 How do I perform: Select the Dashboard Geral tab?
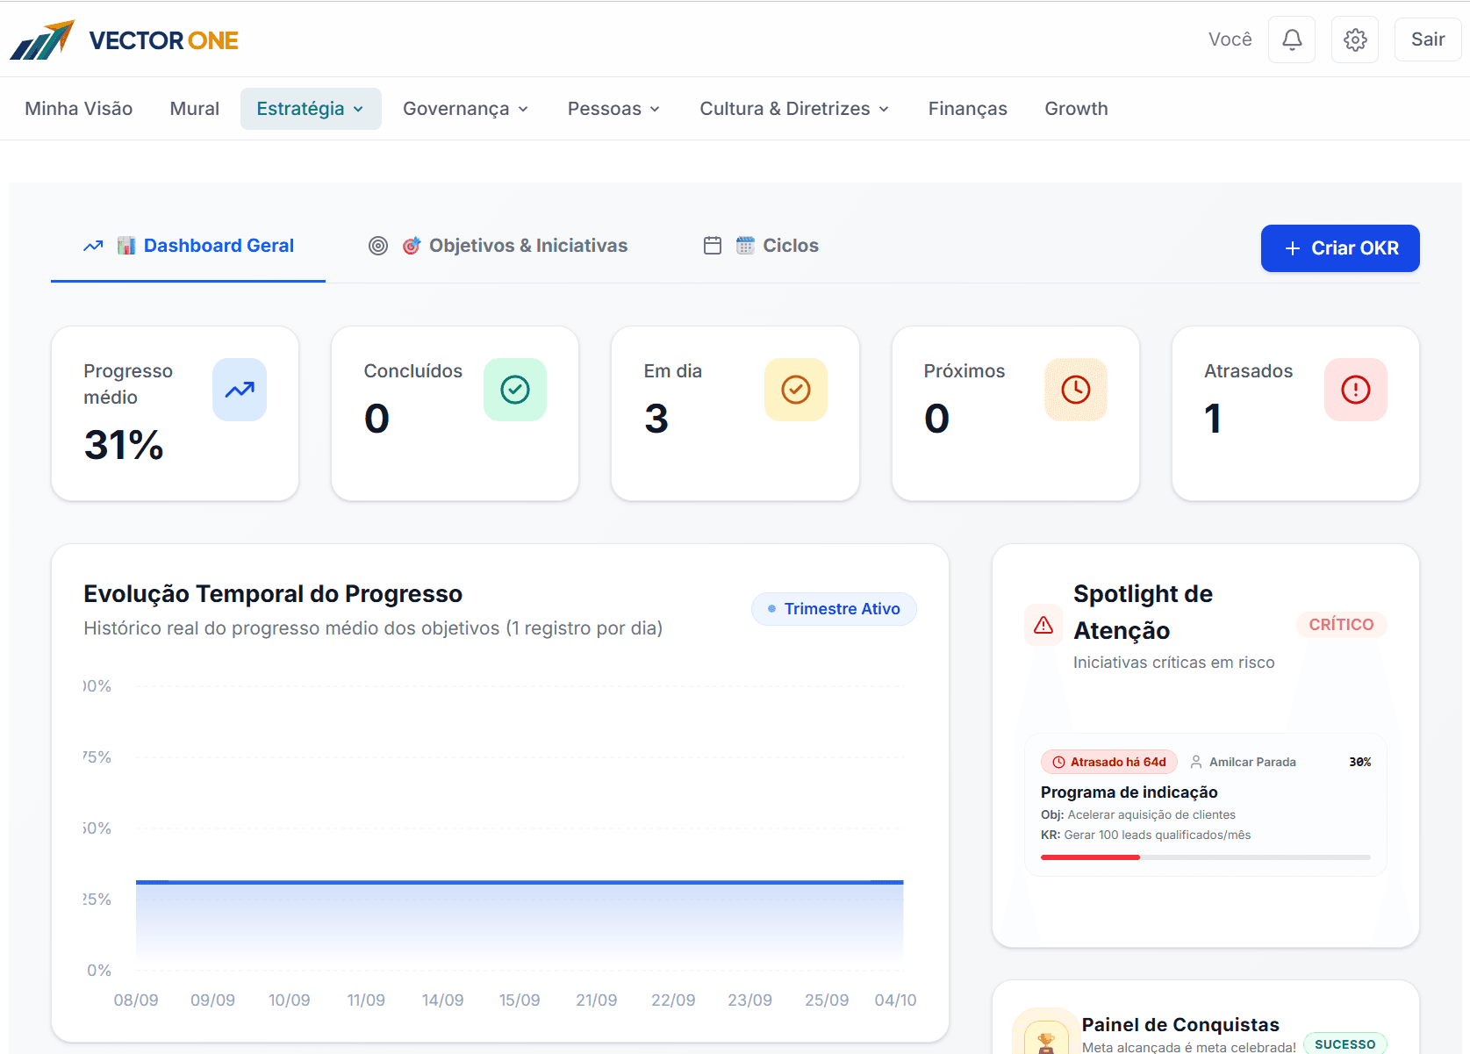pos(188,247)
